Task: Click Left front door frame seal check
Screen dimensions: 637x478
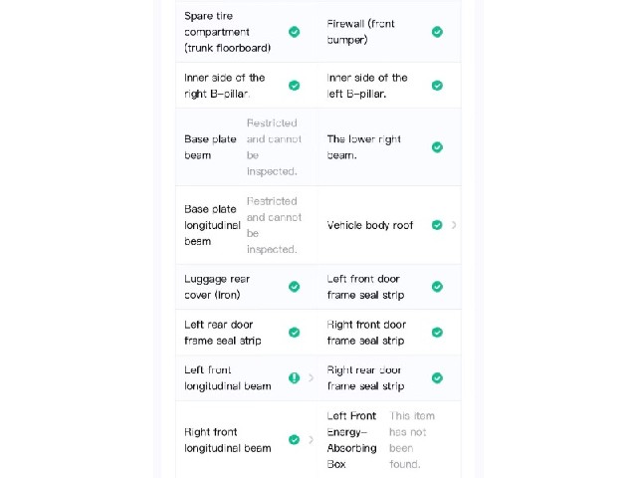Action: tap(437, 287)
